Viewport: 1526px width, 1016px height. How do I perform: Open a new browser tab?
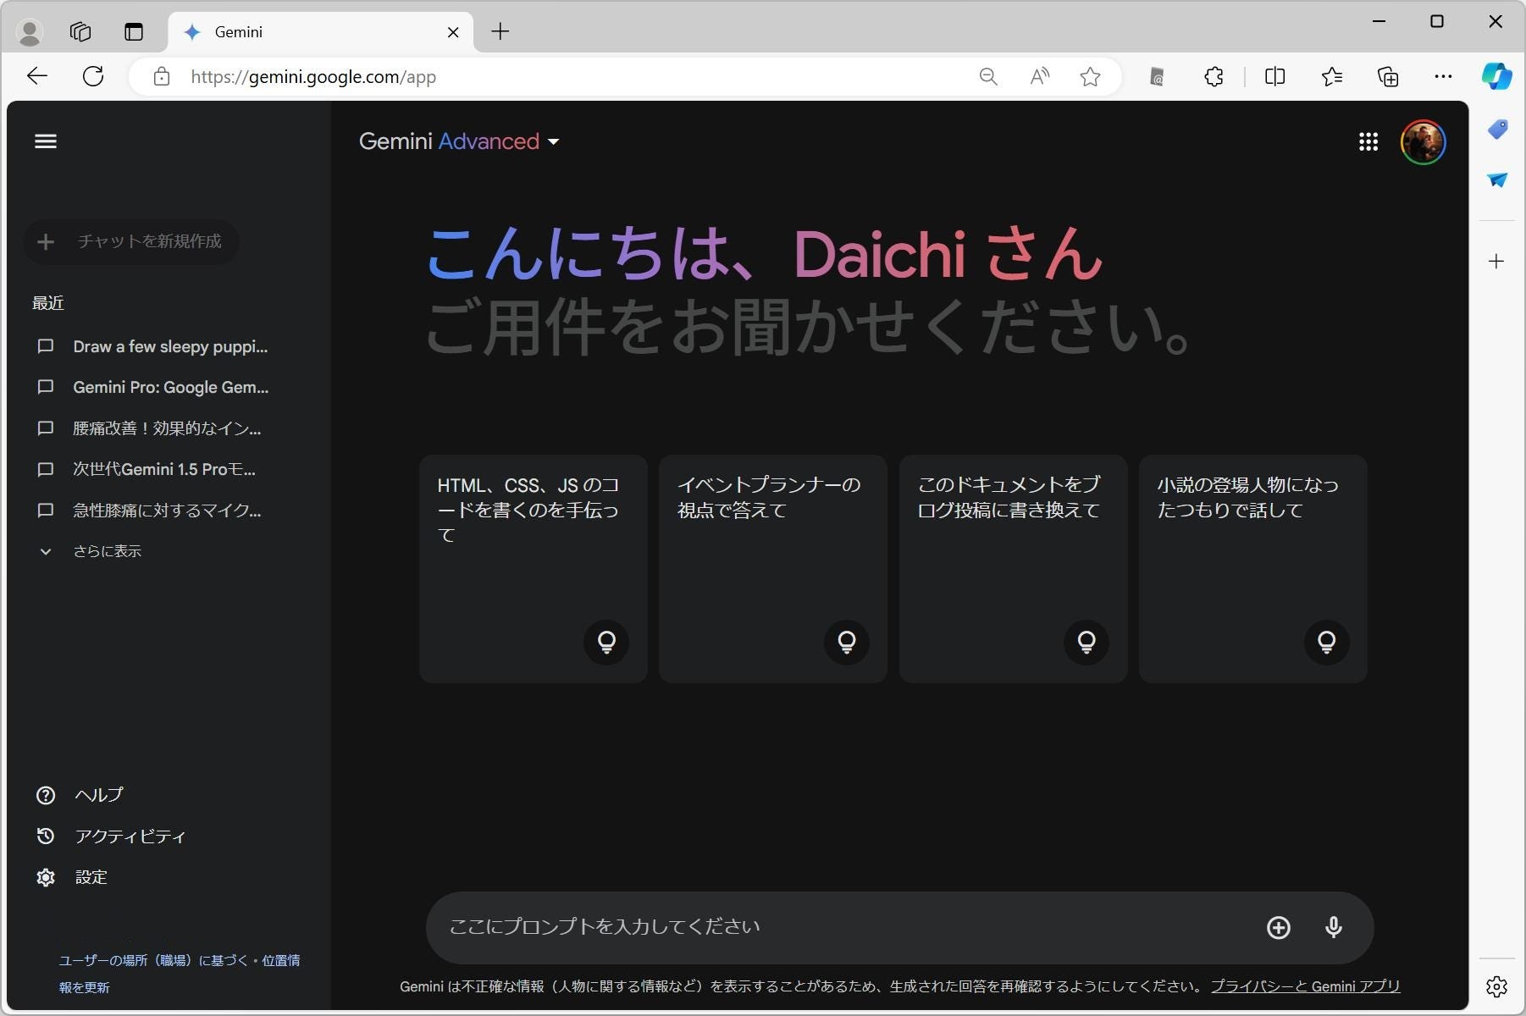pos(500,32)
